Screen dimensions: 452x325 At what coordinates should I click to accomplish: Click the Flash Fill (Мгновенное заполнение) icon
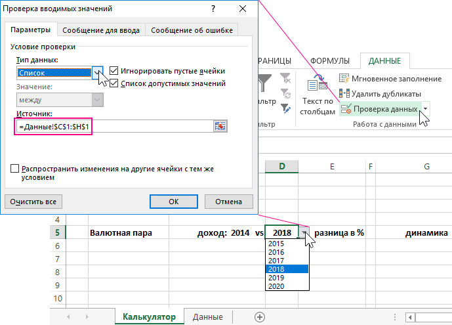pos(344,79)
